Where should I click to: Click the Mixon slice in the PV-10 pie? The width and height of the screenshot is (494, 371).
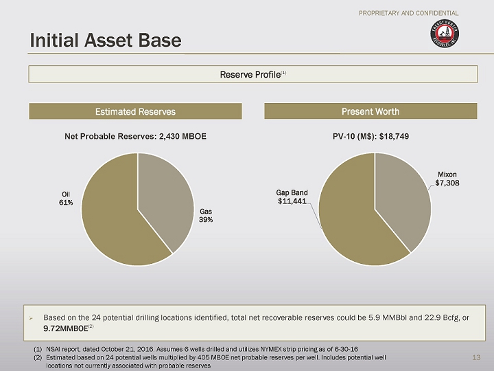pos(403,196)
